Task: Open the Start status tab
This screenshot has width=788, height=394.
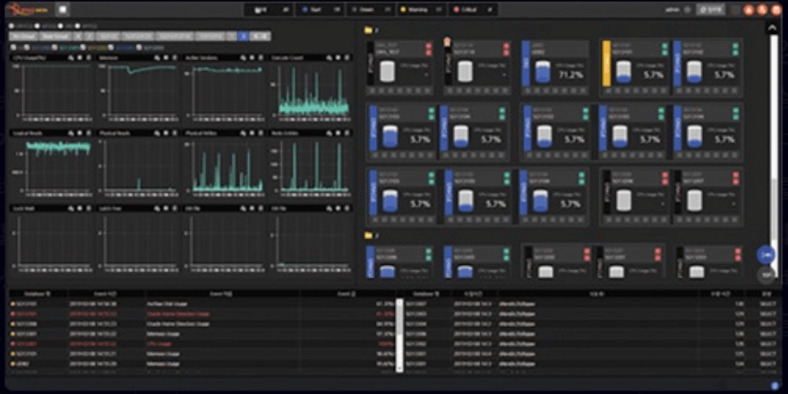Action: (321, 10)
